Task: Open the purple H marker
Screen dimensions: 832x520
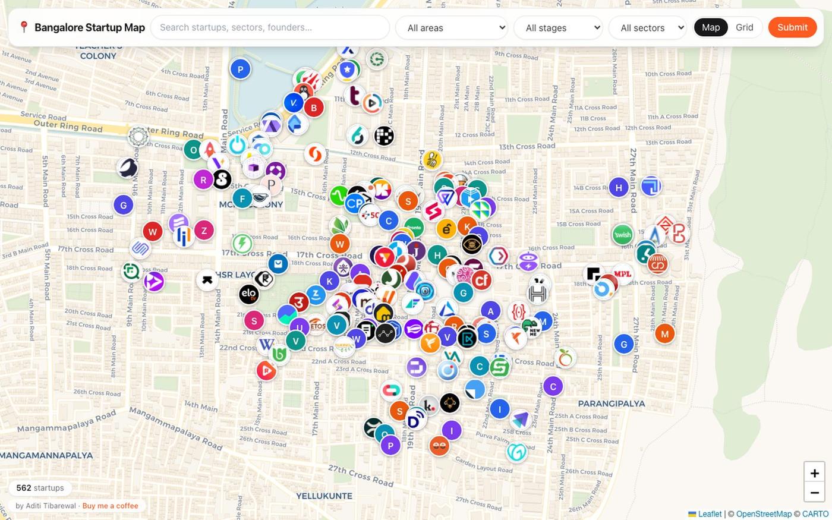Action: (x=619, y=187)
